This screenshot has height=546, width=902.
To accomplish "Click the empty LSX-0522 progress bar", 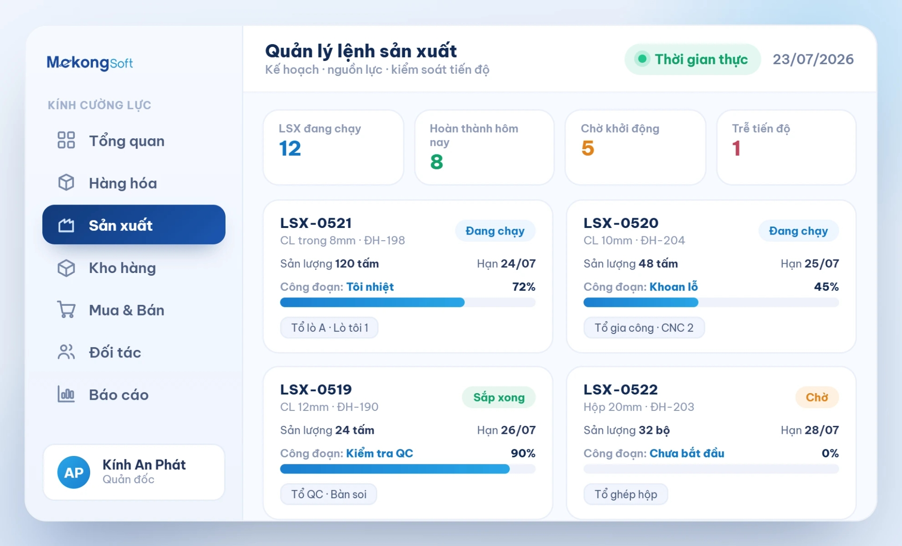I will (711, 469).
